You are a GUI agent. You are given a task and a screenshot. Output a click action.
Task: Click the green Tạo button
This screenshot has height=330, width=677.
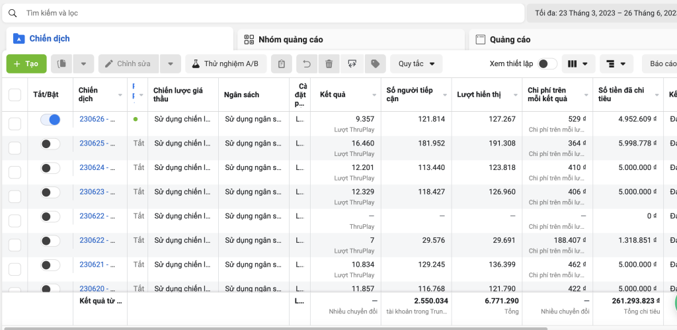tap(26, 64)
